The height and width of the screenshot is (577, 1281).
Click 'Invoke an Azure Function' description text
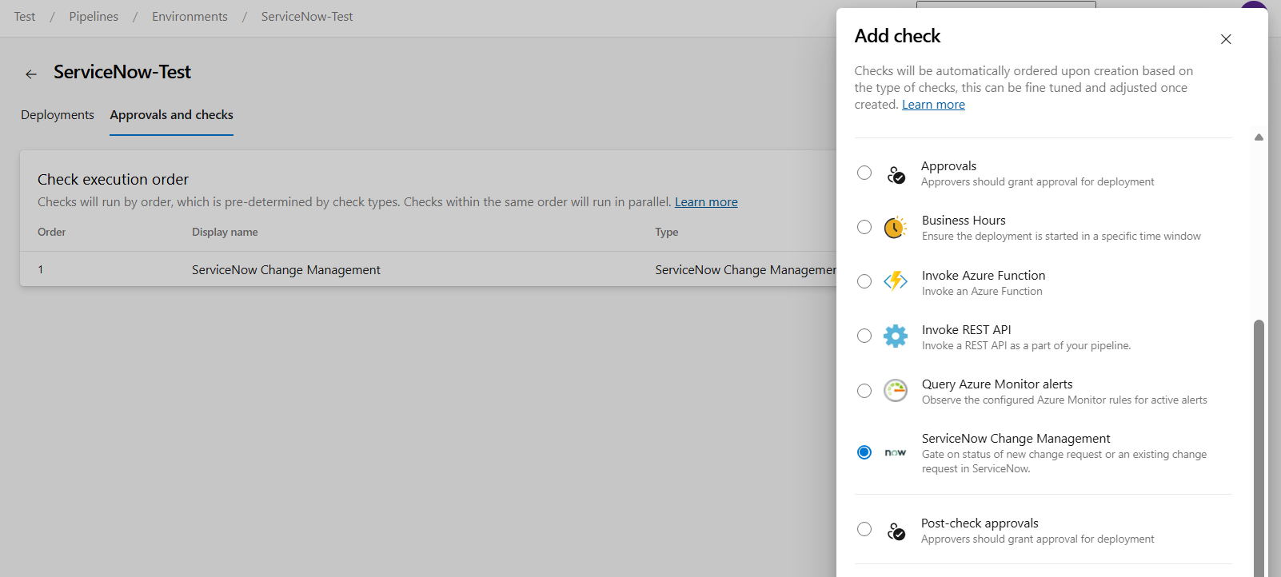point(982,292)
